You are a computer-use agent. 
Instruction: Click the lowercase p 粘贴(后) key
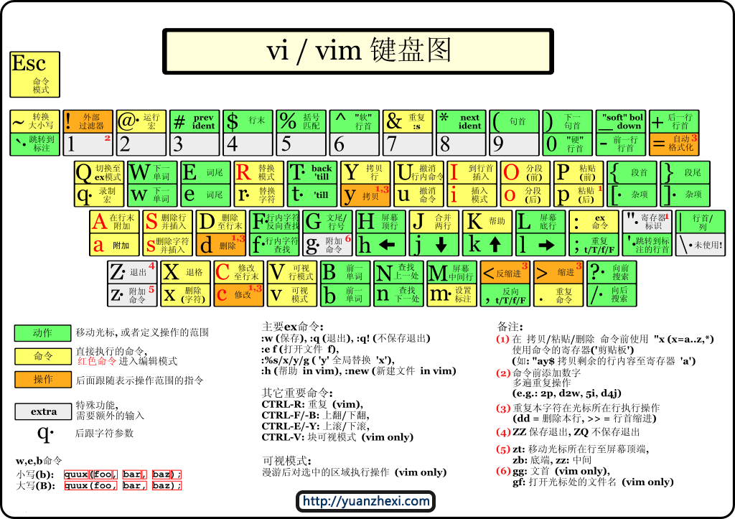point(579,195)
